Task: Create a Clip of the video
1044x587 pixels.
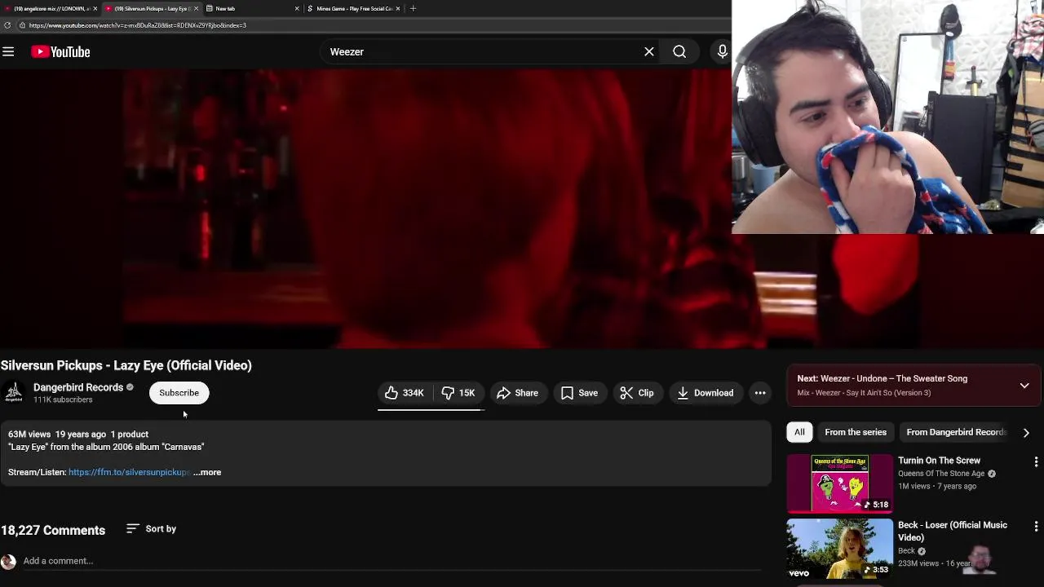Action: [637, 393]
